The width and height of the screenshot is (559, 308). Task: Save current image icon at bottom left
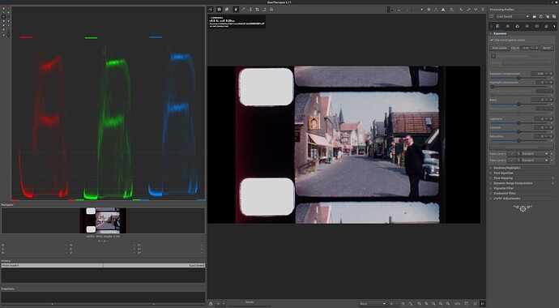click(x=211, y=303)
